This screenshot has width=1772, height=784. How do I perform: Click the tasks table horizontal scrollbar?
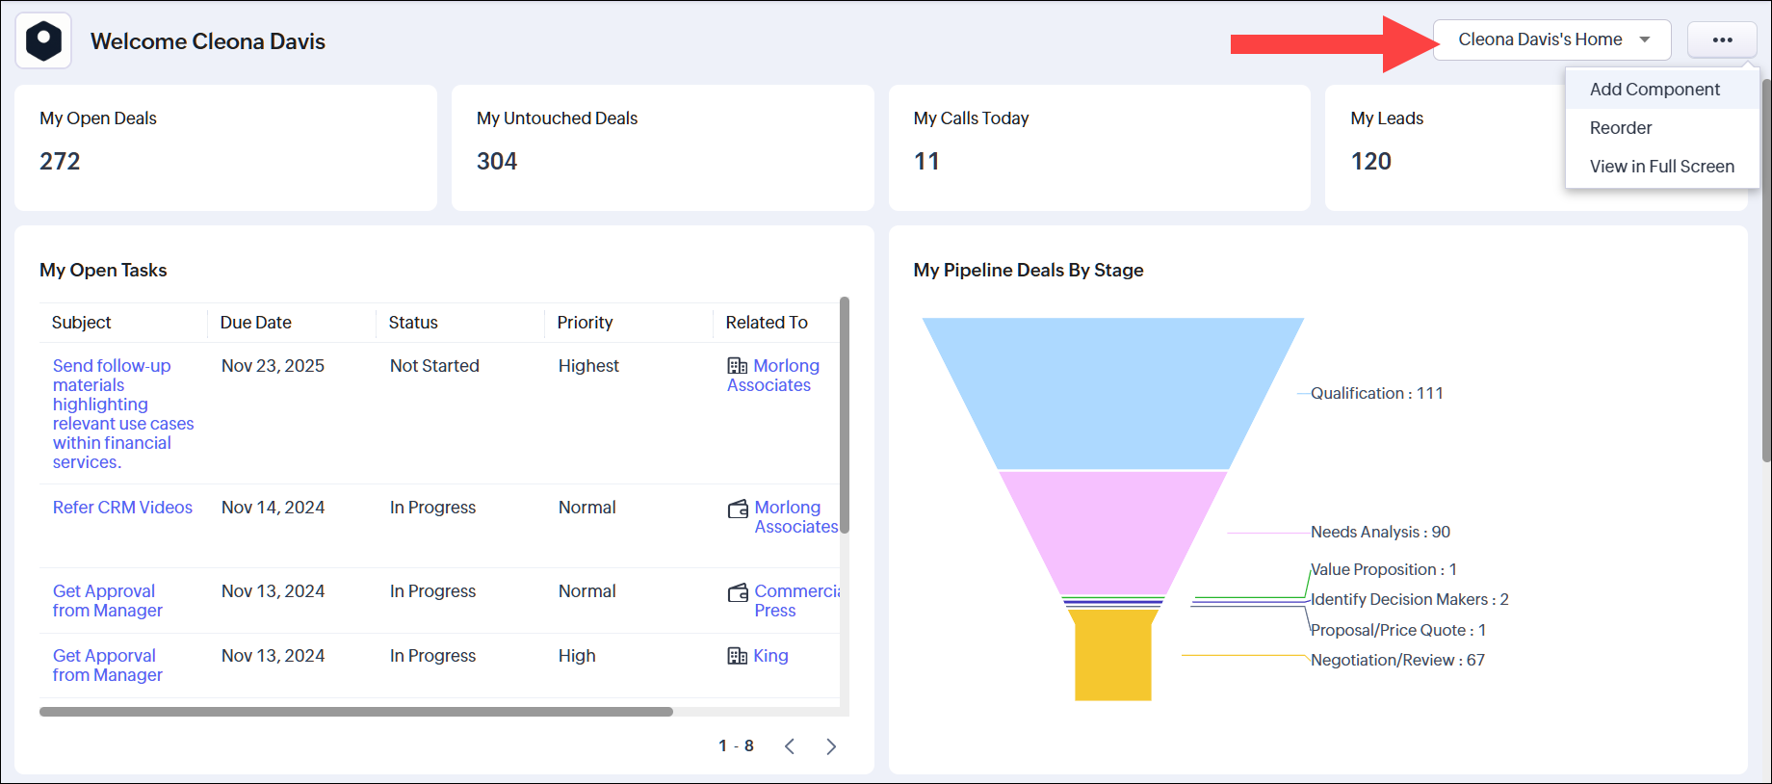355,712
